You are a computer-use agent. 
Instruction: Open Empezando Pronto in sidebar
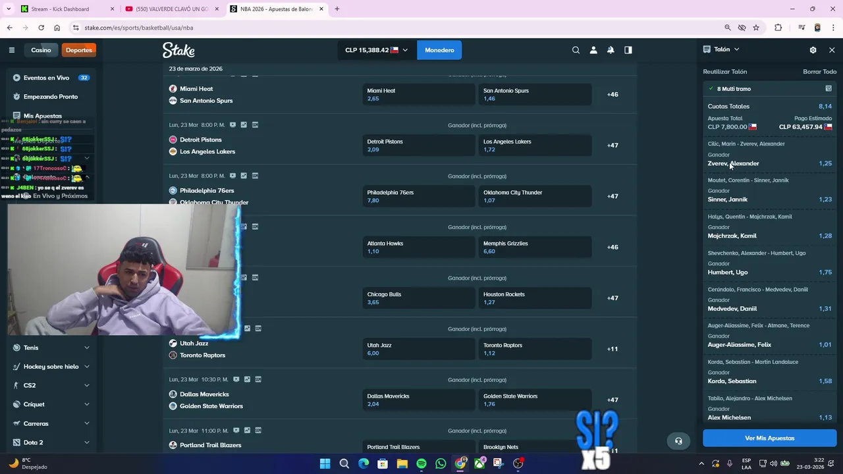51,97
